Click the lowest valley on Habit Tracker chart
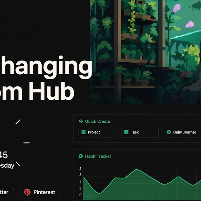This screenshot has height=201, width=201. tap(100, 193)
